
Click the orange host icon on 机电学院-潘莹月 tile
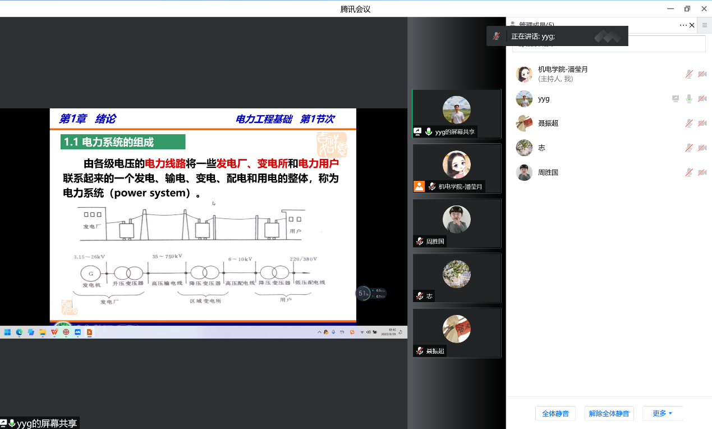click(419, 186)
